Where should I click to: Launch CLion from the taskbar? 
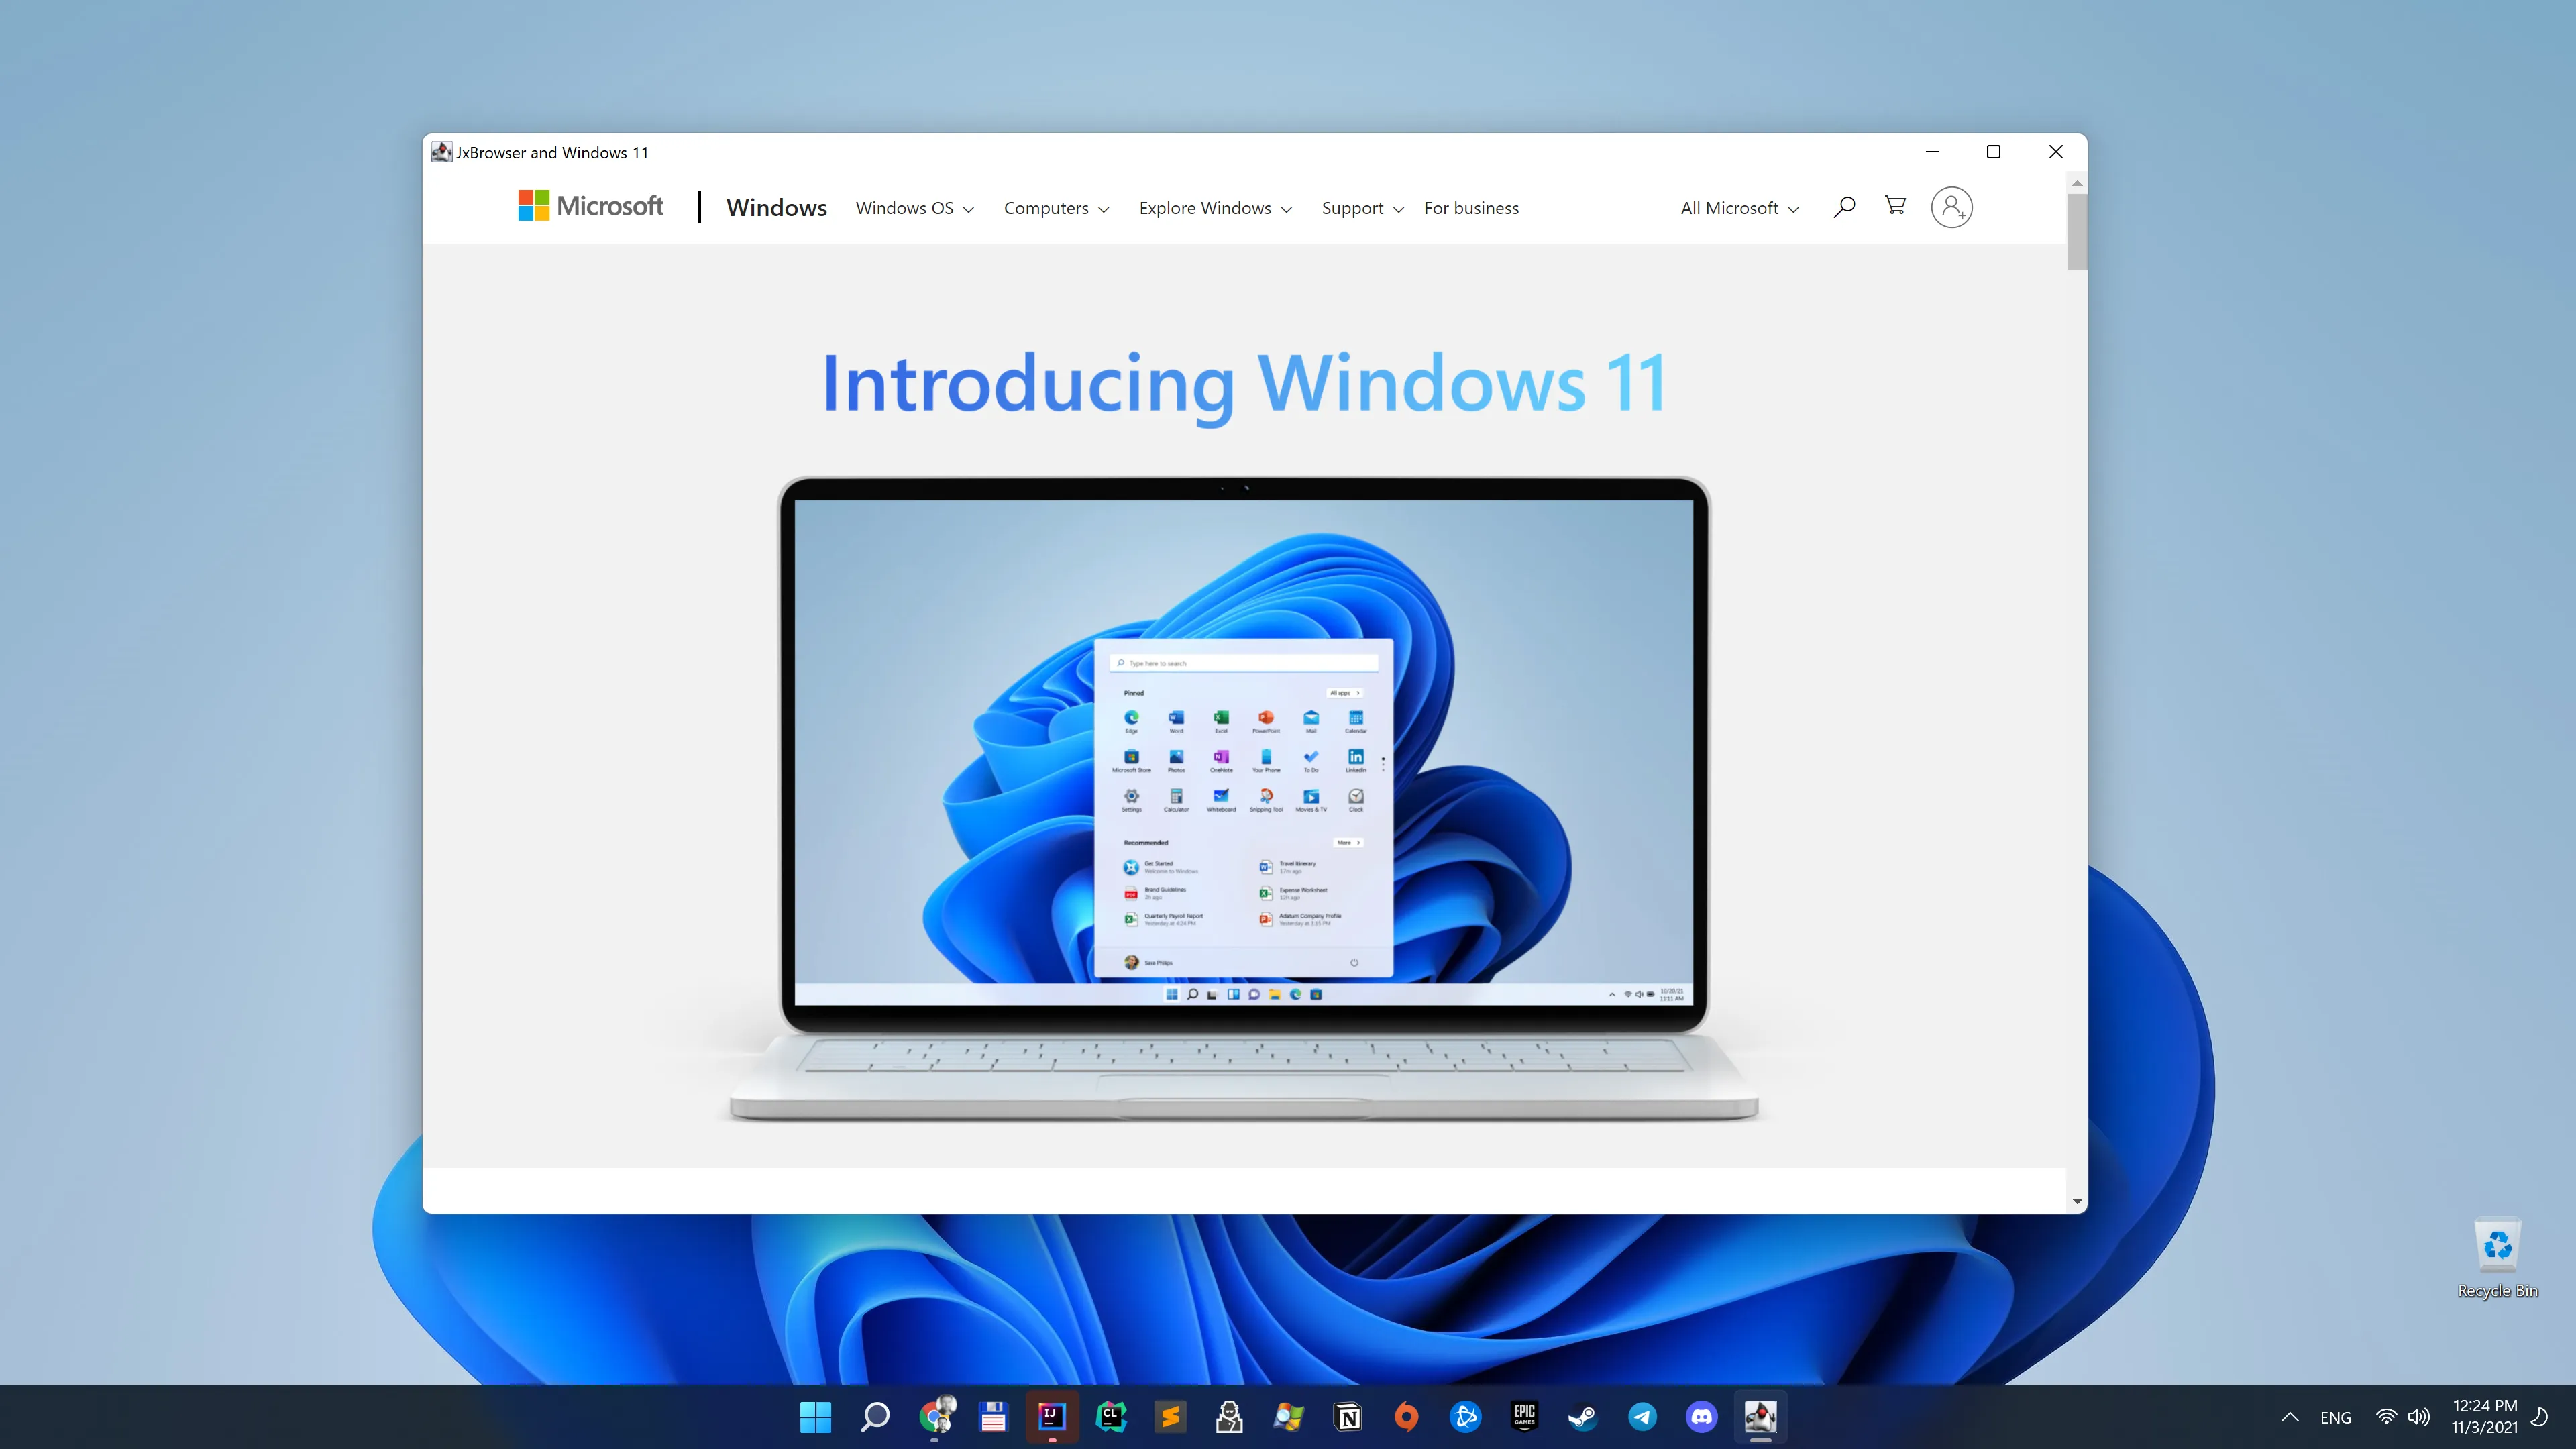pos(1111,1416)
